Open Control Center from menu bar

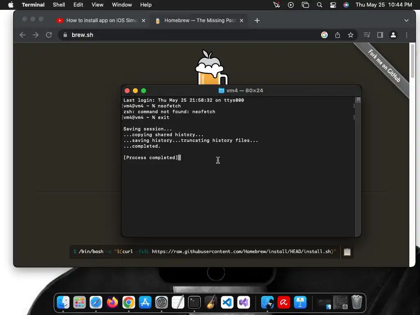click(x=333, y=5)
